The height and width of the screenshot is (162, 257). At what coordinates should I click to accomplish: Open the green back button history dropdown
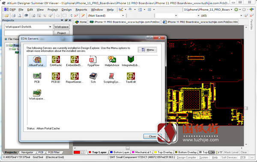(240, 10)
